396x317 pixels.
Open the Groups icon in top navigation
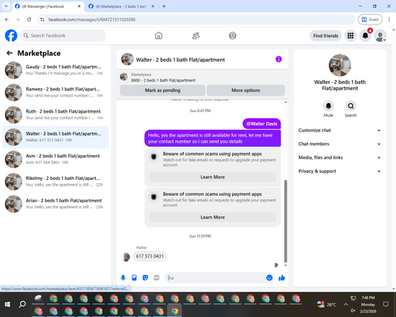(233, 36)
